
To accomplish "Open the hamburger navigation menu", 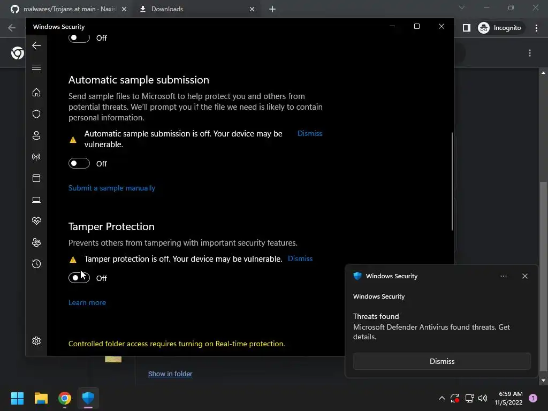I will (36, 67).
